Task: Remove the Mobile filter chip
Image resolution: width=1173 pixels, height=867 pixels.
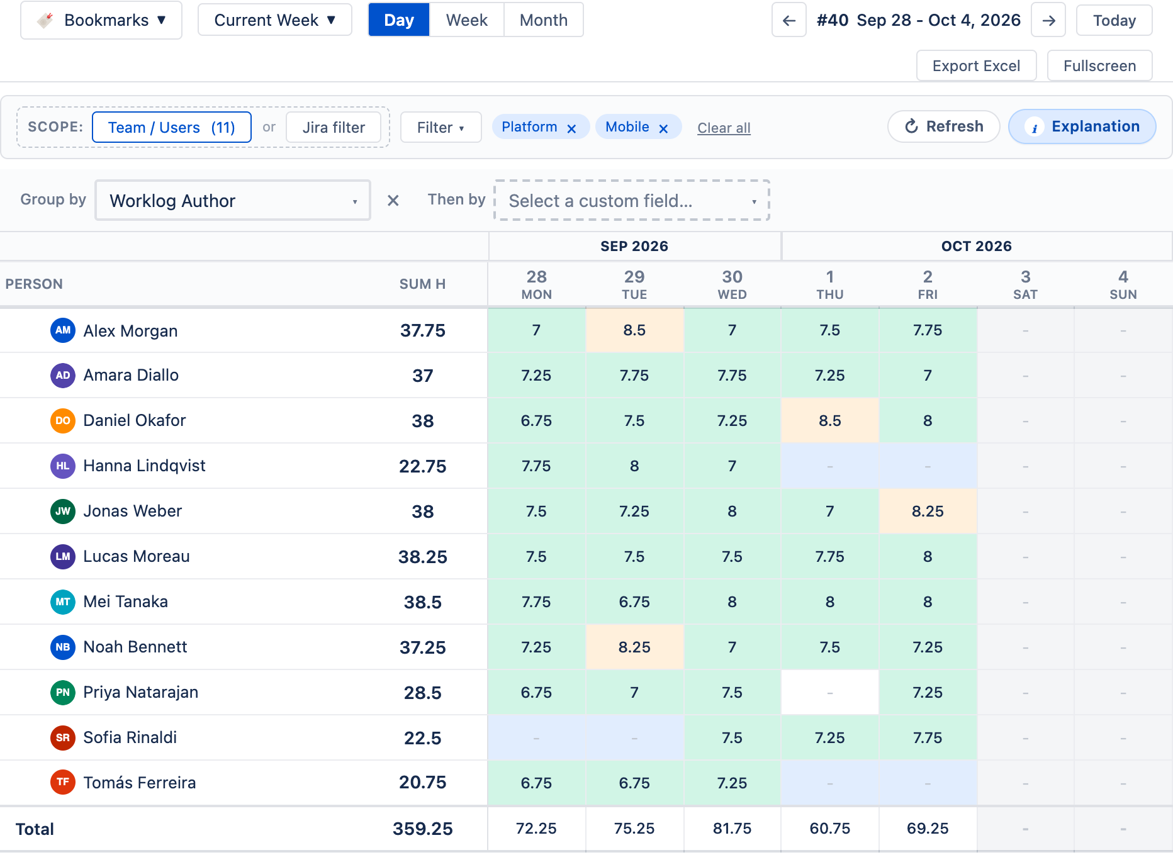Action: tap(663, 128)
